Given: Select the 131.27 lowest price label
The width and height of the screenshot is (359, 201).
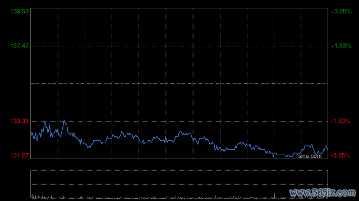Looking at the screenshot, I should click(20, 155).
